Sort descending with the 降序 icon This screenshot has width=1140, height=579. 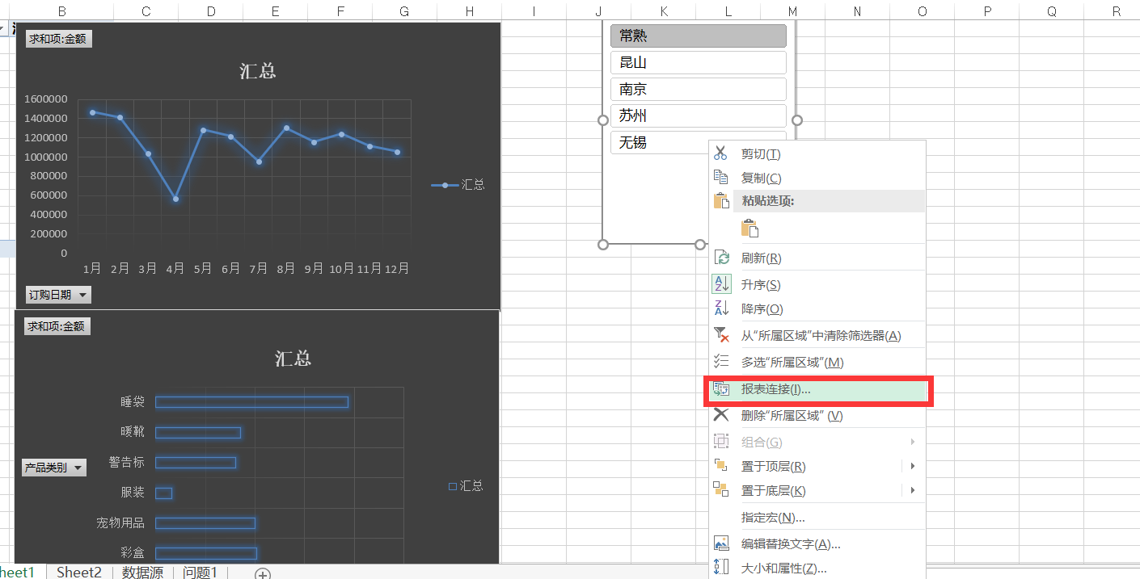(x=720, y=308)
